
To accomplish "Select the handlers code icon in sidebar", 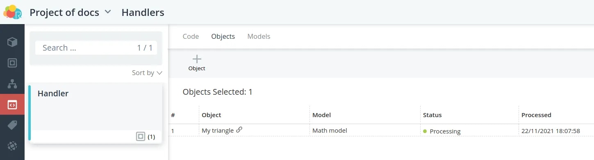I will tap(12, 105).
